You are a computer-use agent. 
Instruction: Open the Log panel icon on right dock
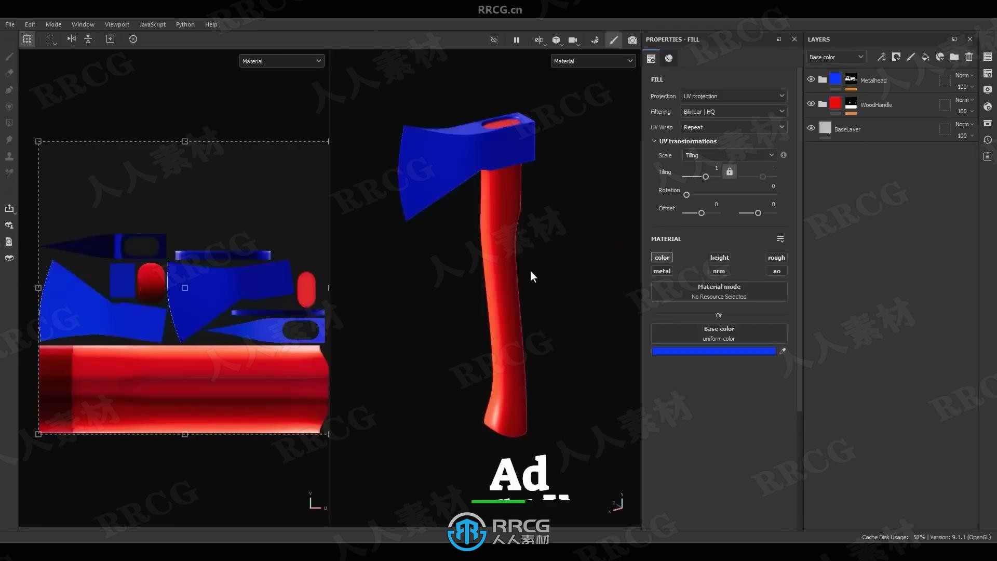pyautogui.click(x=988, y=156)
